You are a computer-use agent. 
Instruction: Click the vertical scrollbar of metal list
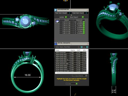coord(87,55)
